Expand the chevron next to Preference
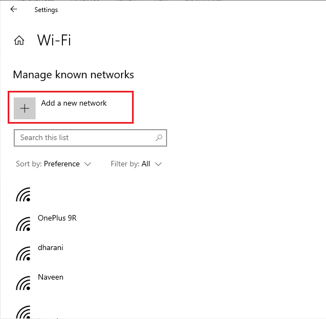 coord(88,164)
